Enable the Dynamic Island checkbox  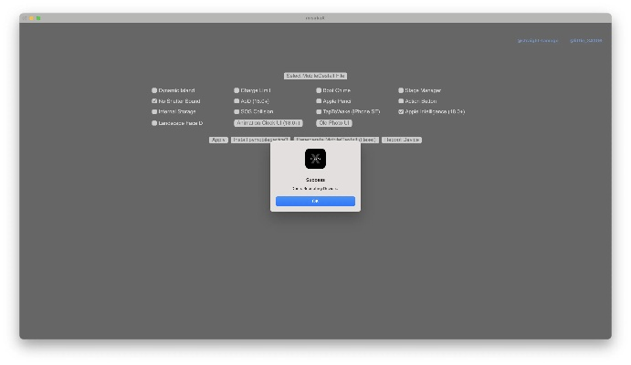point(154,90)
